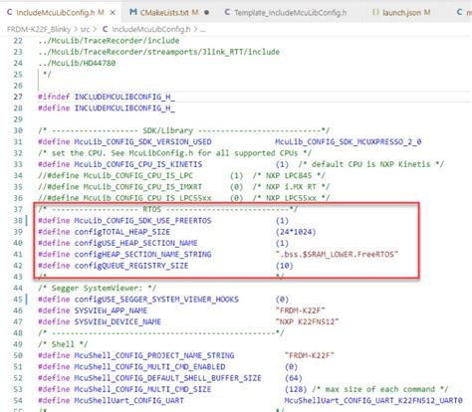The width and height of the screenshot is (472, 412).
Task: Click the (24*1024) heap size value
Action: [x=296, y=232]
